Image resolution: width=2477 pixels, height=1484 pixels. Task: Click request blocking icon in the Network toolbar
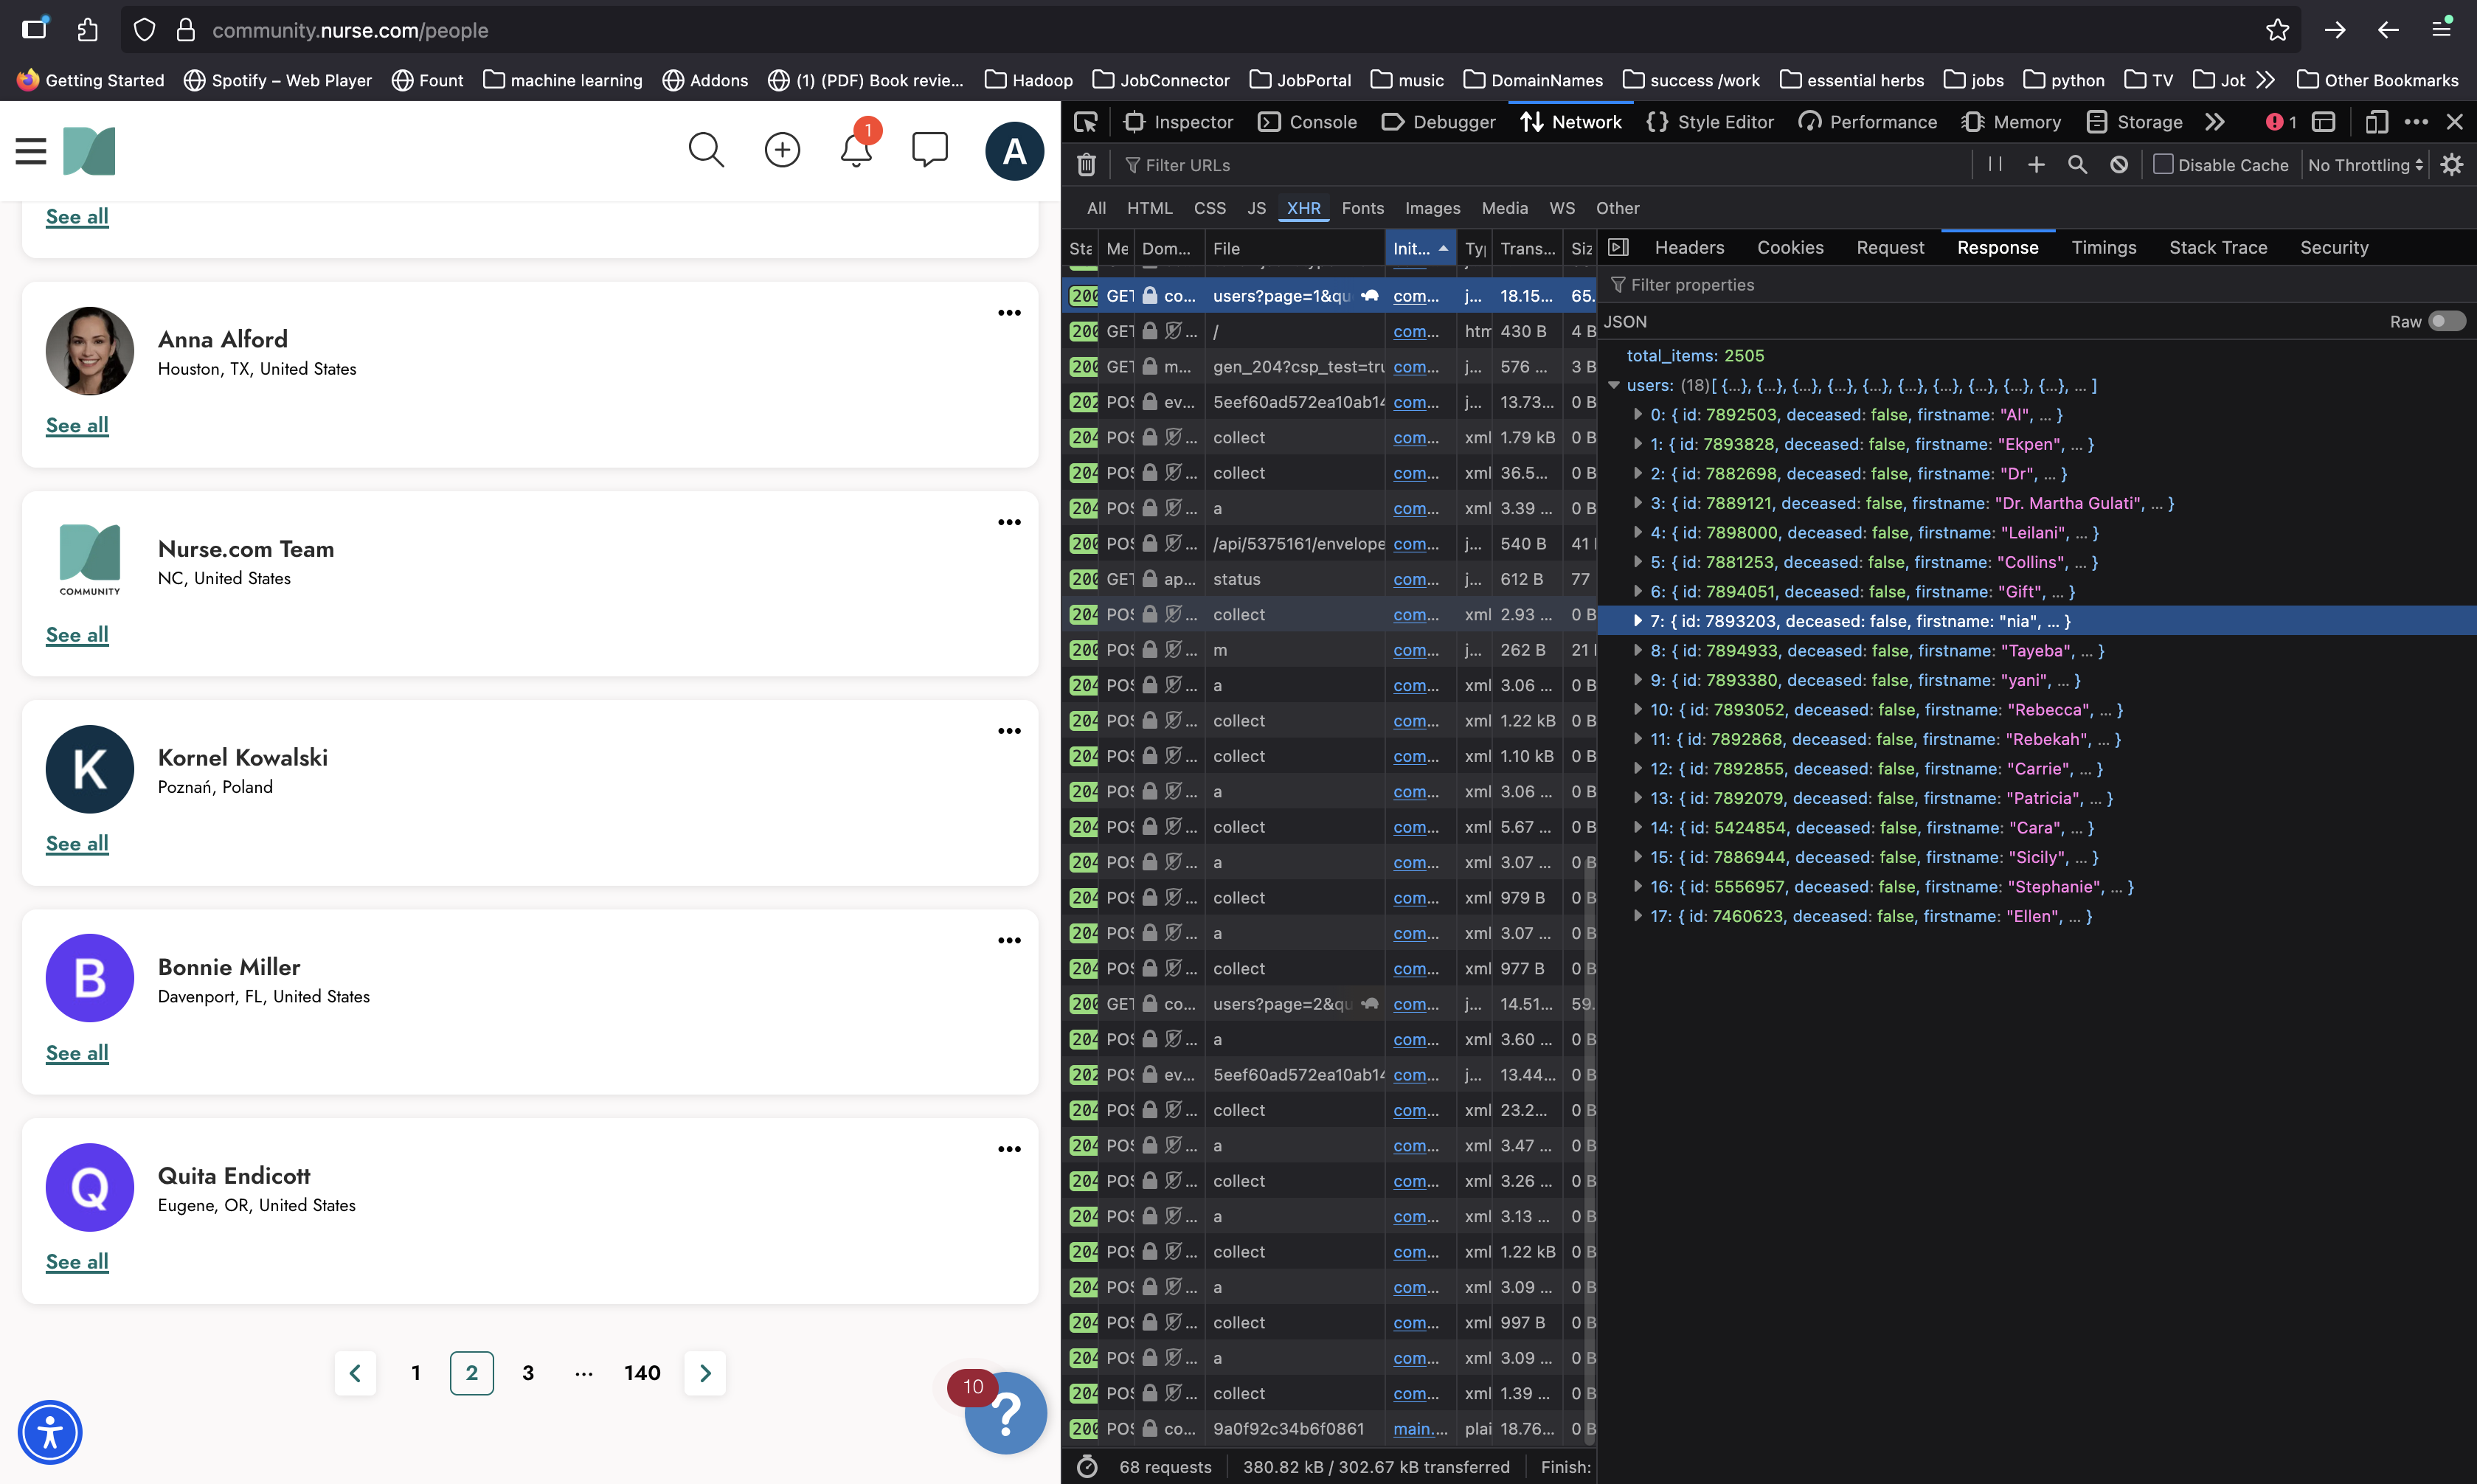2119,165
